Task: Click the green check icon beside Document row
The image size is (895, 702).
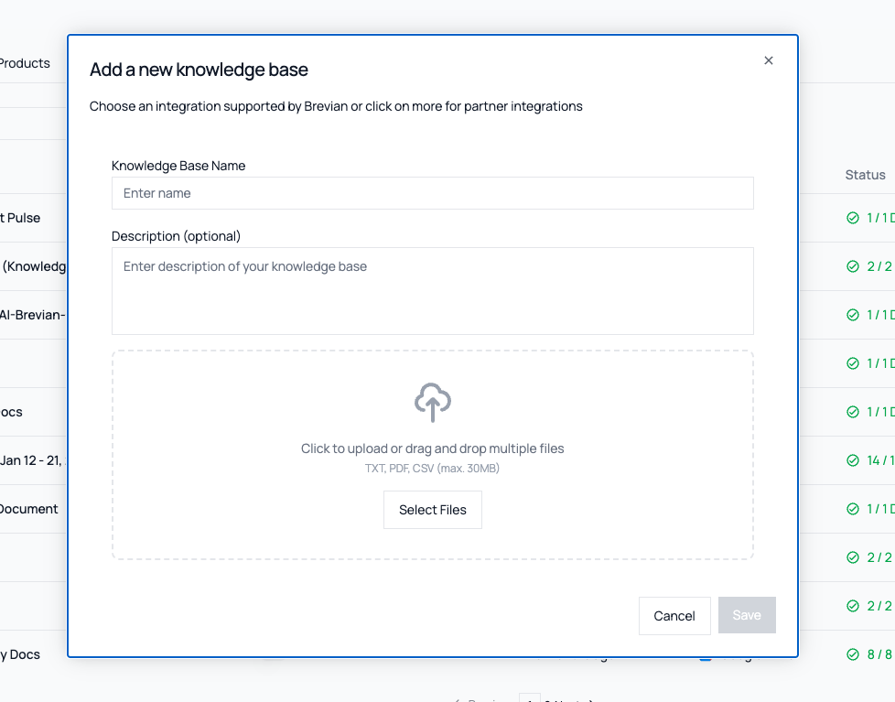Action: pos(853,509)
